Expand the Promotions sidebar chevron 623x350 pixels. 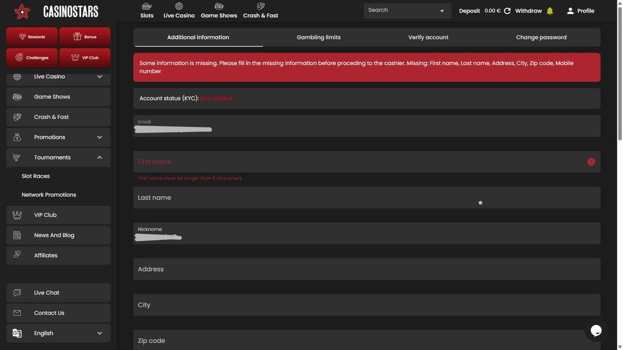click(x=100, y=137)
